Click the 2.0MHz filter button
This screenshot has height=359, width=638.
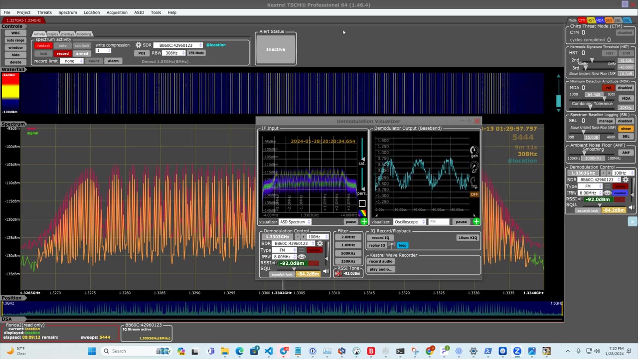[x=348, y=237]
